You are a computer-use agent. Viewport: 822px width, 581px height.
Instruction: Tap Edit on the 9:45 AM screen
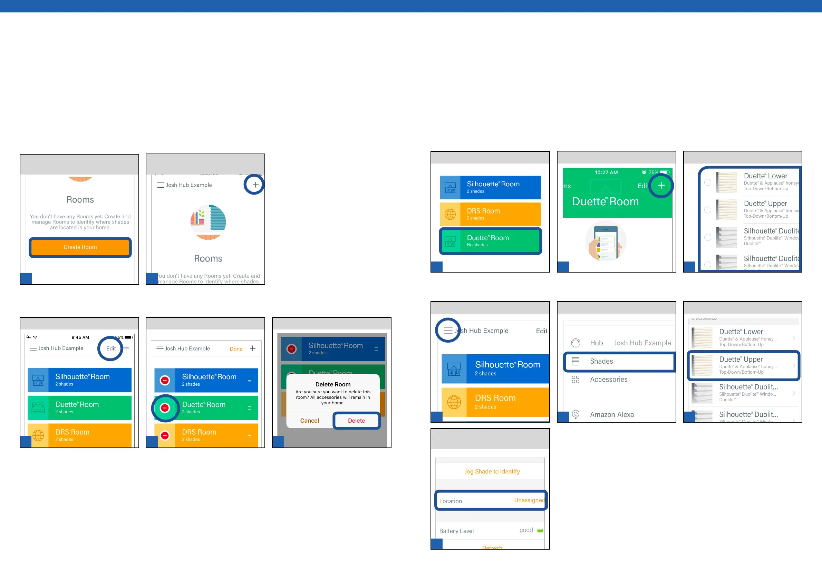click(111, 348)
